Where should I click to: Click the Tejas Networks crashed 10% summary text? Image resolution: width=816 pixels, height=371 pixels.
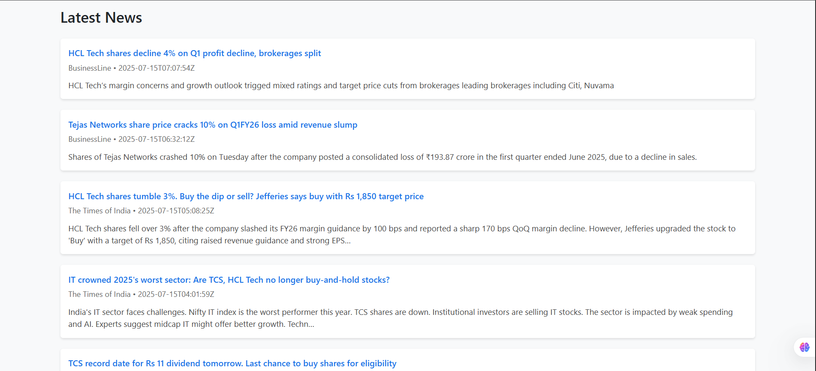[382, 157]
